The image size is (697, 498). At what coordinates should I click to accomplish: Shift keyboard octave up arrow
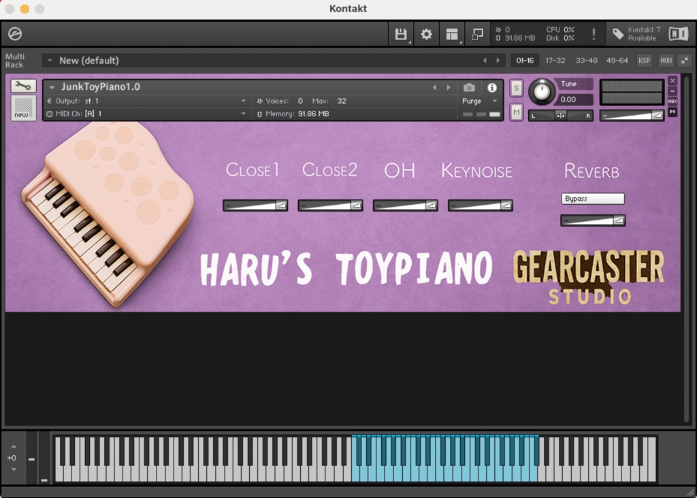14,446
